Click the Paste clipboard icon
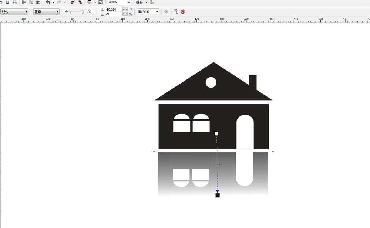The width and height of the screenshot is (370, 228). pyautogui.click(x=38, y=2)
